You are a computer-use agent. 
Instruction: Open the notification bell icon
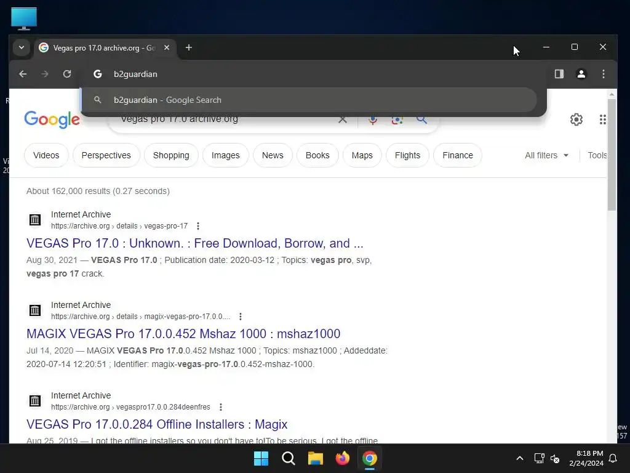613,458
